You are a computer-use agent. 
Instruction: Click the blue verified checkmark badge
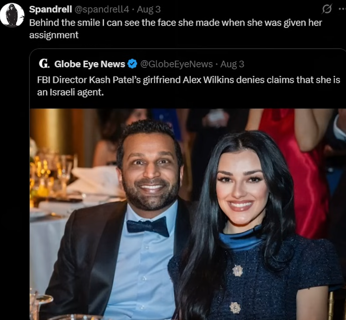click(x=132, y=64)
